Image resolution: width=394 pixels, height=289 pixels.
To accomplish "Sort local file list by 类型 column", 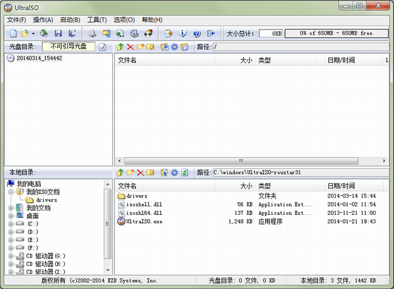I will pyautogui.click(x=285, y=186).
